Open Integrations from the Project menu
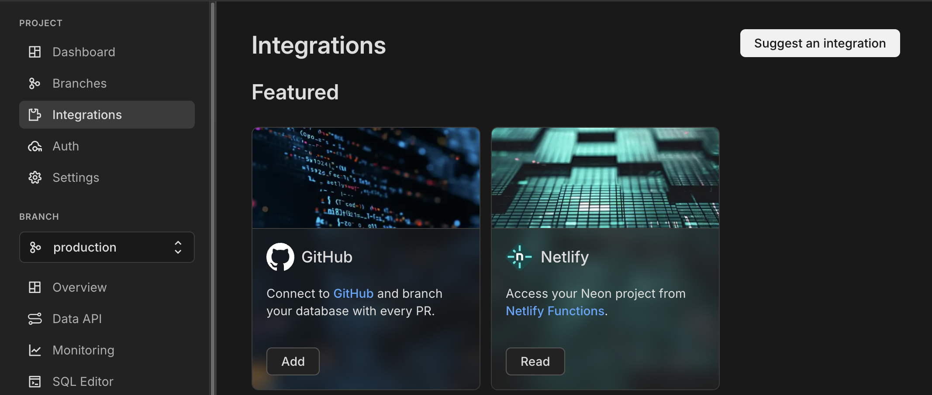 87,114
